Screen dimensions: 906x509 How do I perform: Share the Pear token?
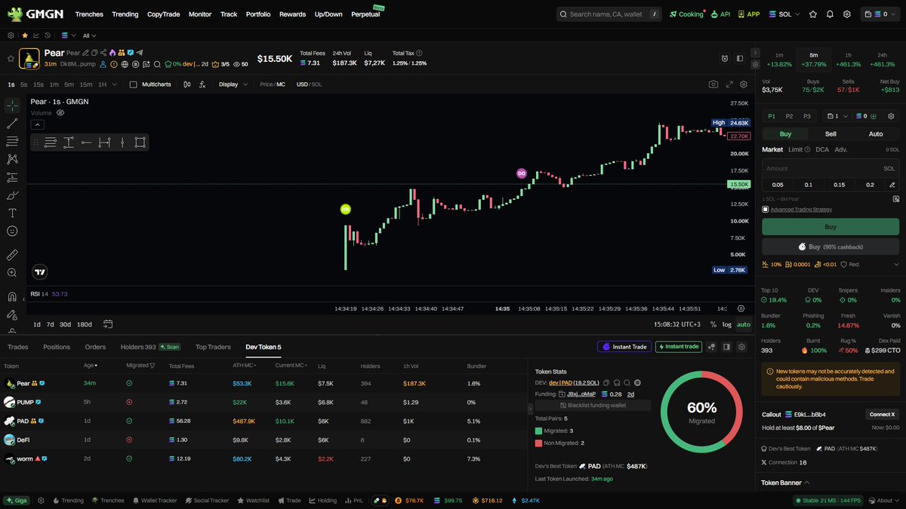pos(103,53)
